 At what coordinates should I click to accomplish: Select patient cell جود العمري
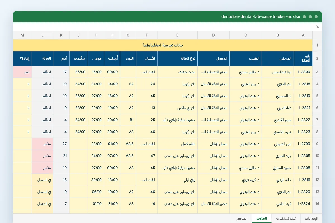coord(278,156)
